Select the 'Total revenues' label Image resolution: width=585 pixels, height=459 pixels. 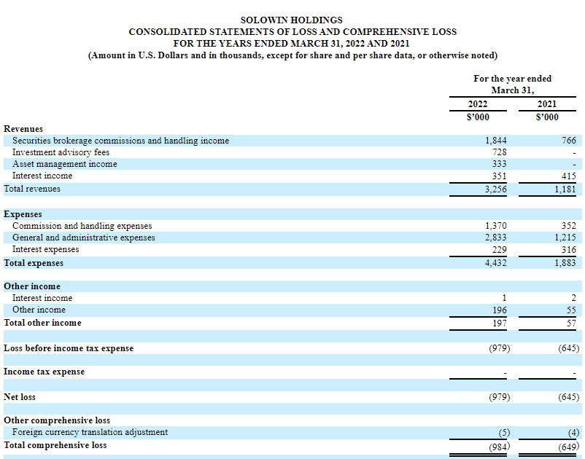(32, 189)
